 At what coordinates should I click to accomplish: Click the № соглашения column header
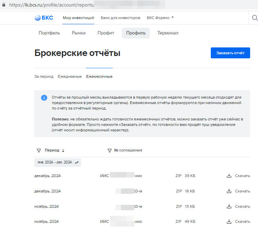pyautogui.click(x=128, y=150)
